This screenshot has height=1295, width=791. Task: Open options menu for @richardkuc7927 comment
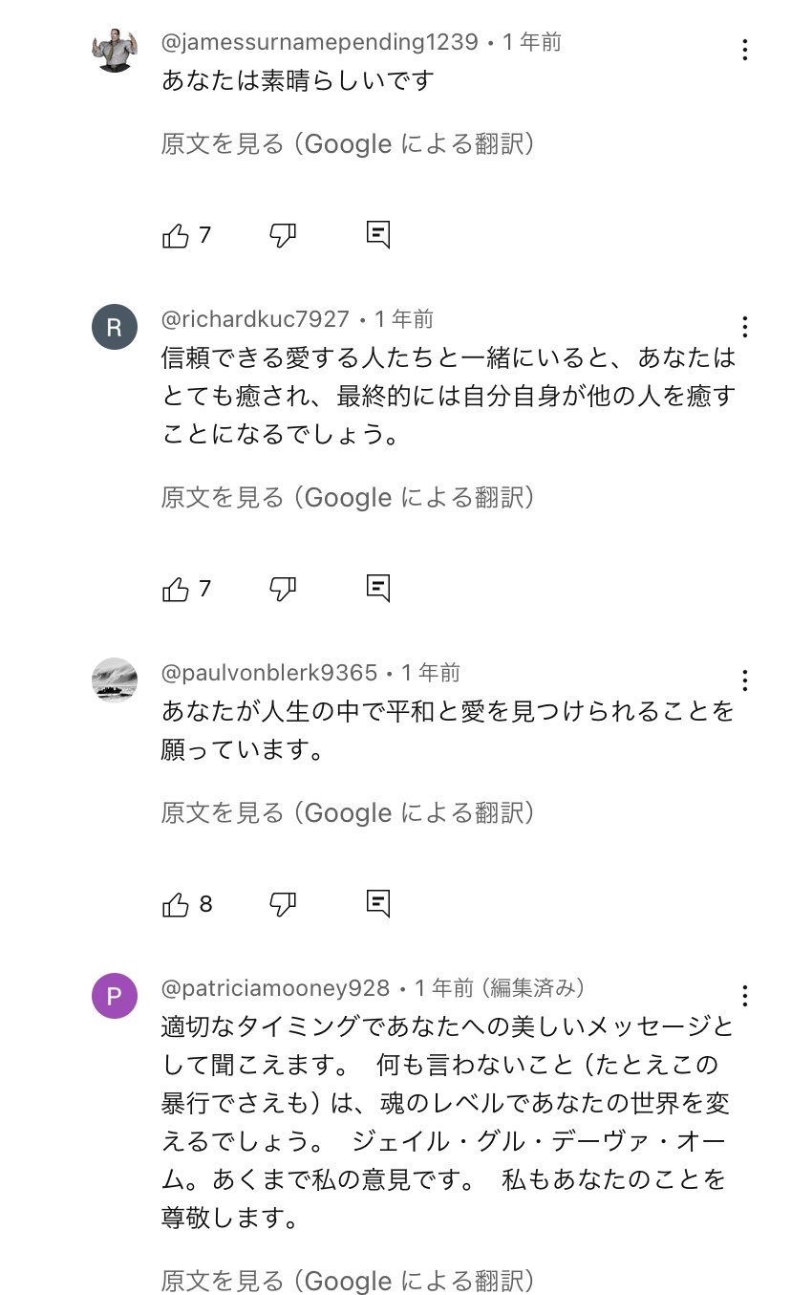coord(744,328)
